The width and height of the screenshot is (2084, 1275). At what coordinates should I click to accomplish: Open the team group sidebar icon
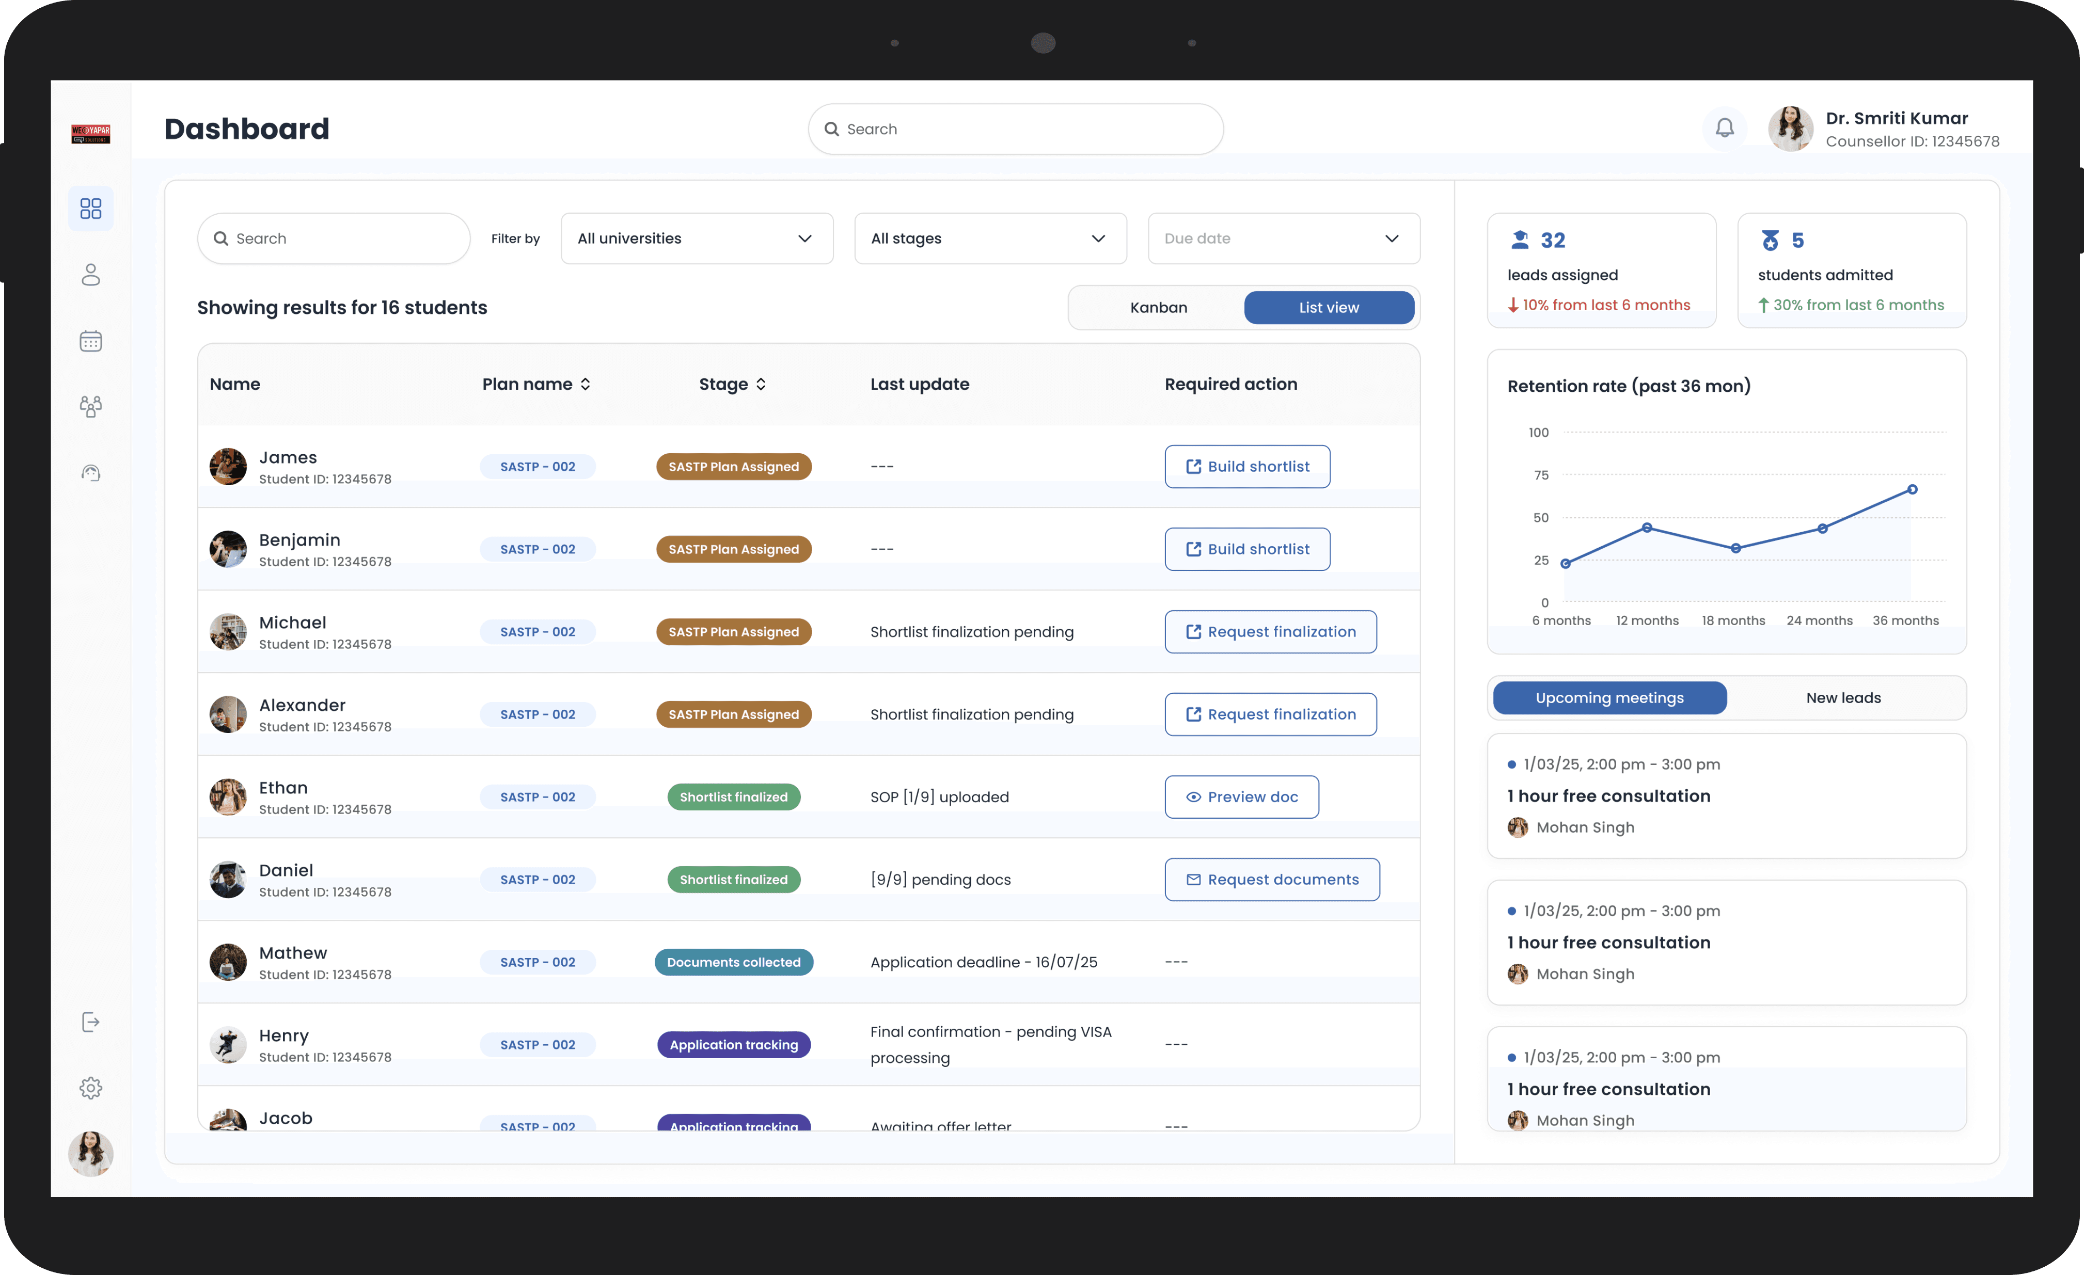pyautogui.click(x=90, y=407)
